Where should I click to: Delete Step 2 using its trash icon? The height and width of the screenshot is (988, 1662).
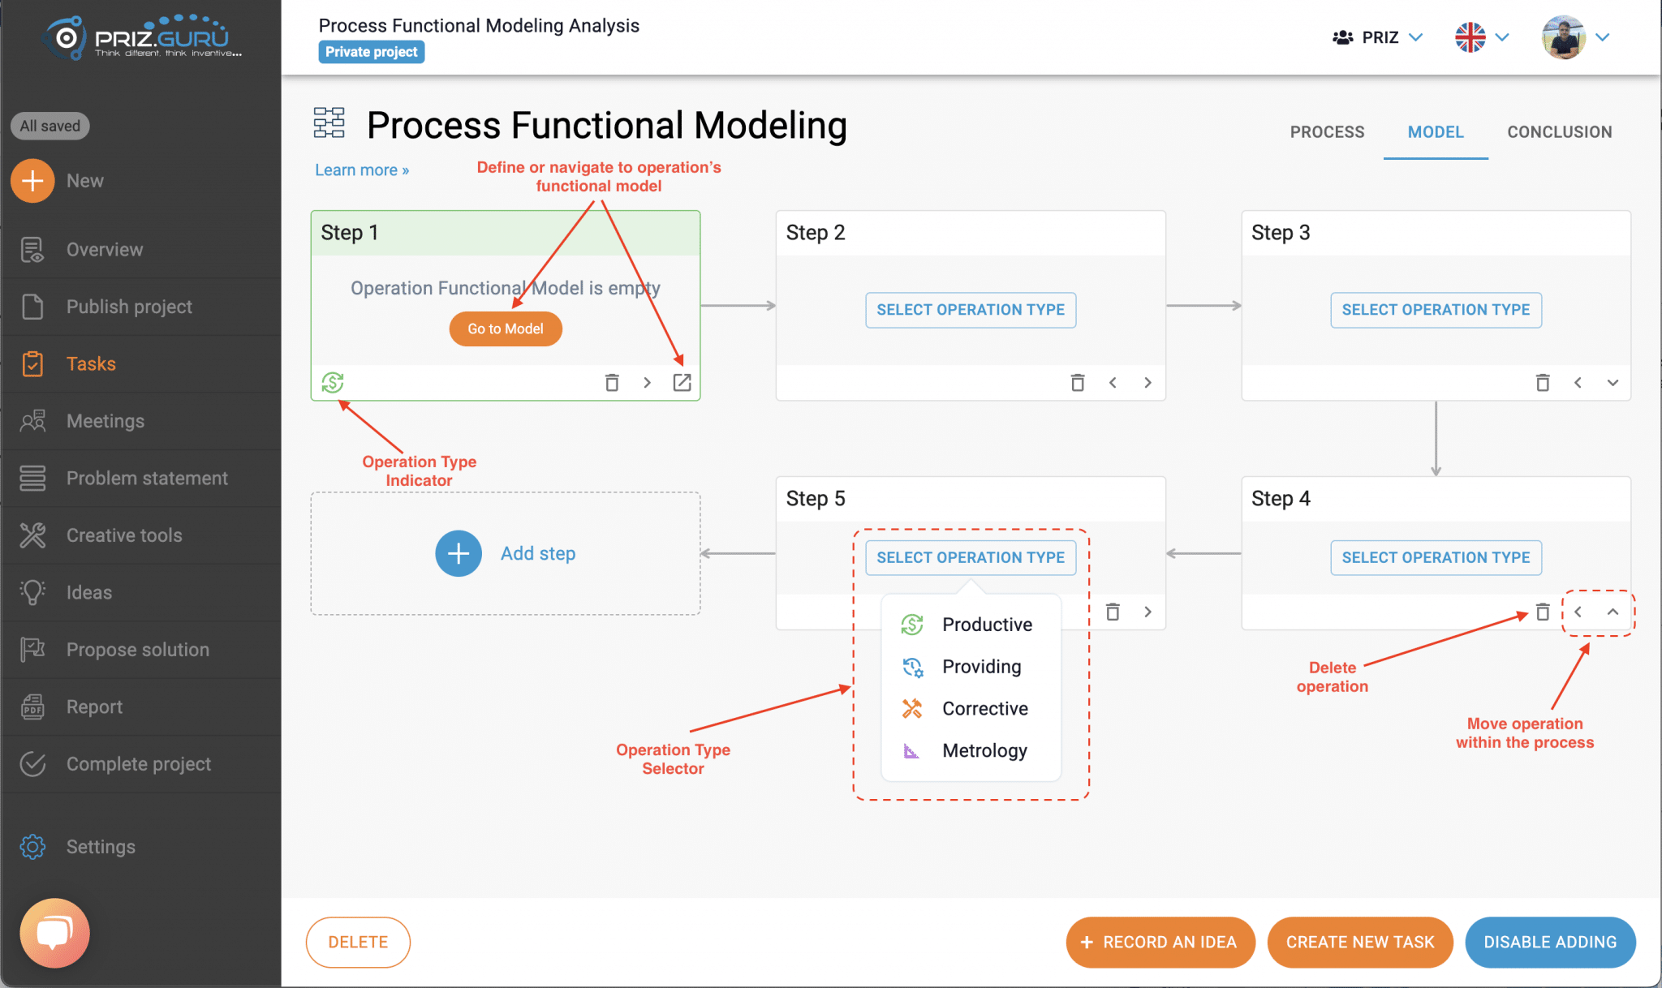[x=1077, y=382]
